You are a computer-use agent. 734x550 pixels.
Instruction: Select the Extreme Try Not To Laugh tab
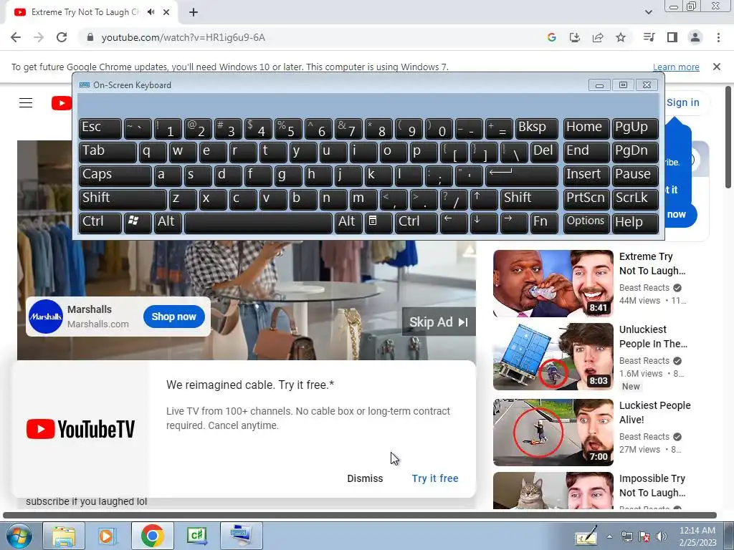92,12
